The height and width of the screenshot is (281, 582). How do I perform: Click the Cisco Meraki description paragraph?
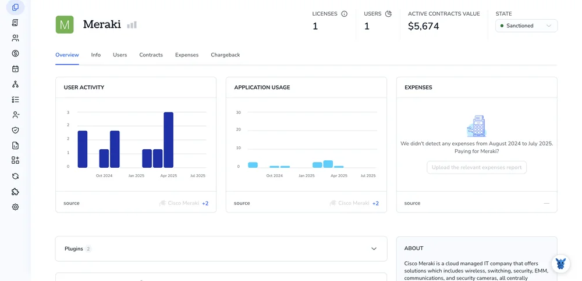pyautogui.click(x=477, y=271)
